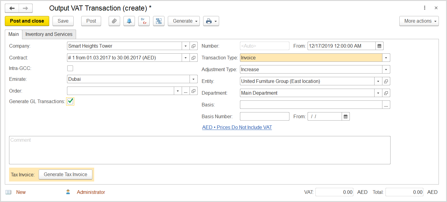Click the Entity field with United Furniture Group

(307, 81)
